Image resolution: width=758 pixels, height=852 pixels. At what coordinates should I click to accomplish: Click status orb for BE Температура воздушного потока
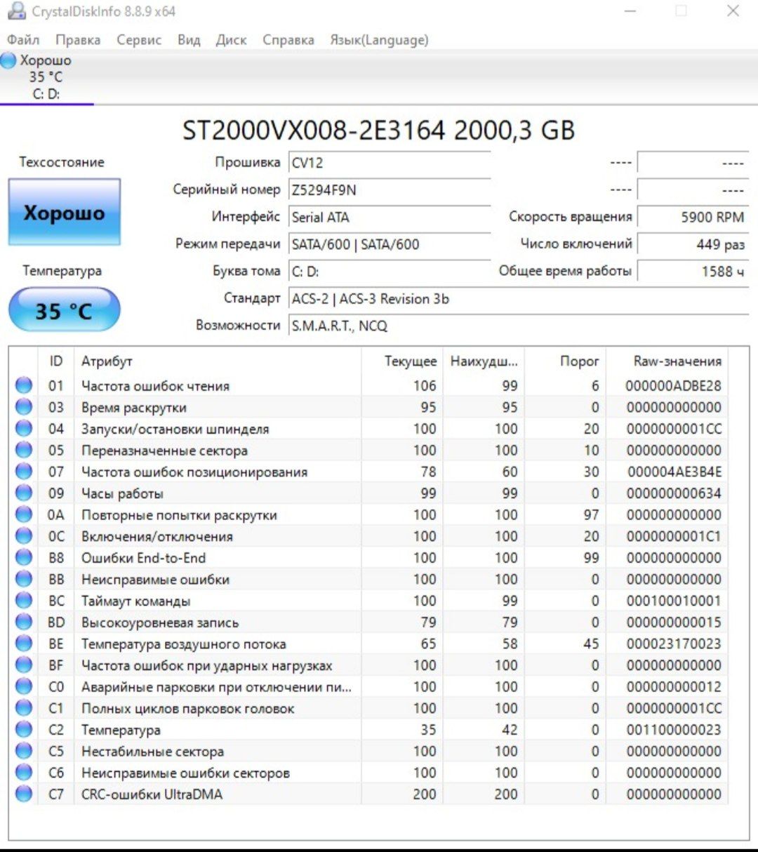point(24,644)
